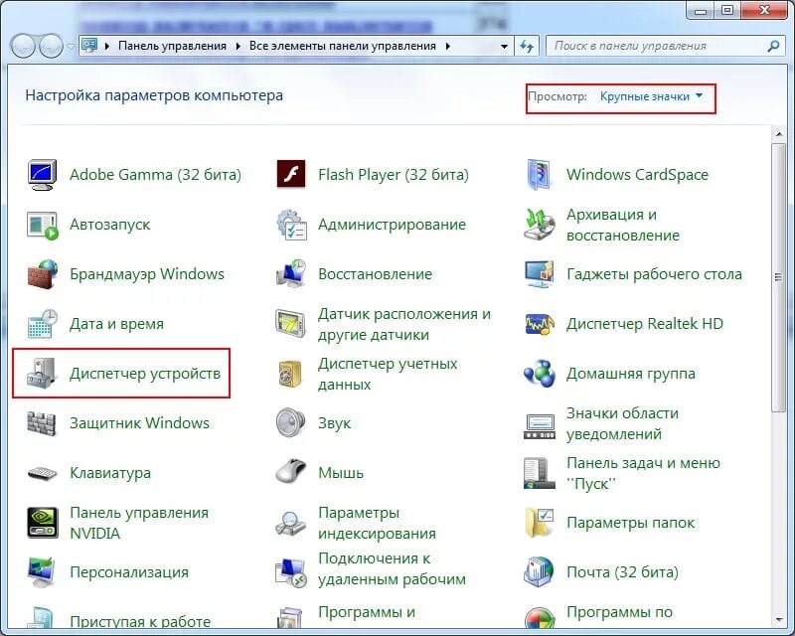This screenshot has width=795, height=636.
Task: Open Датчик расположения icon
Action: pyautogui.click(x=290, y=324)
